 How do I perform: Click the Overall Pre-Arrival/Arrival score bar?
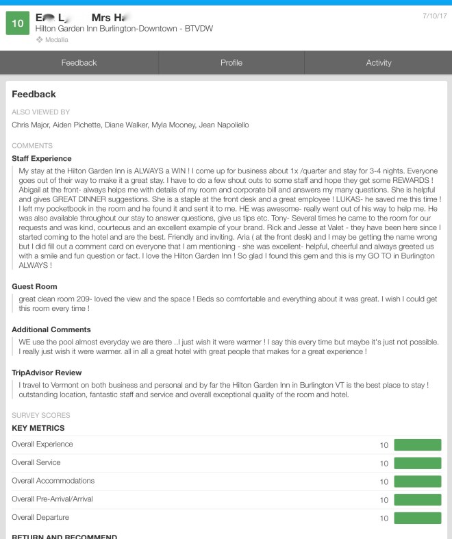pyautogui.click(x=418, y=499)
